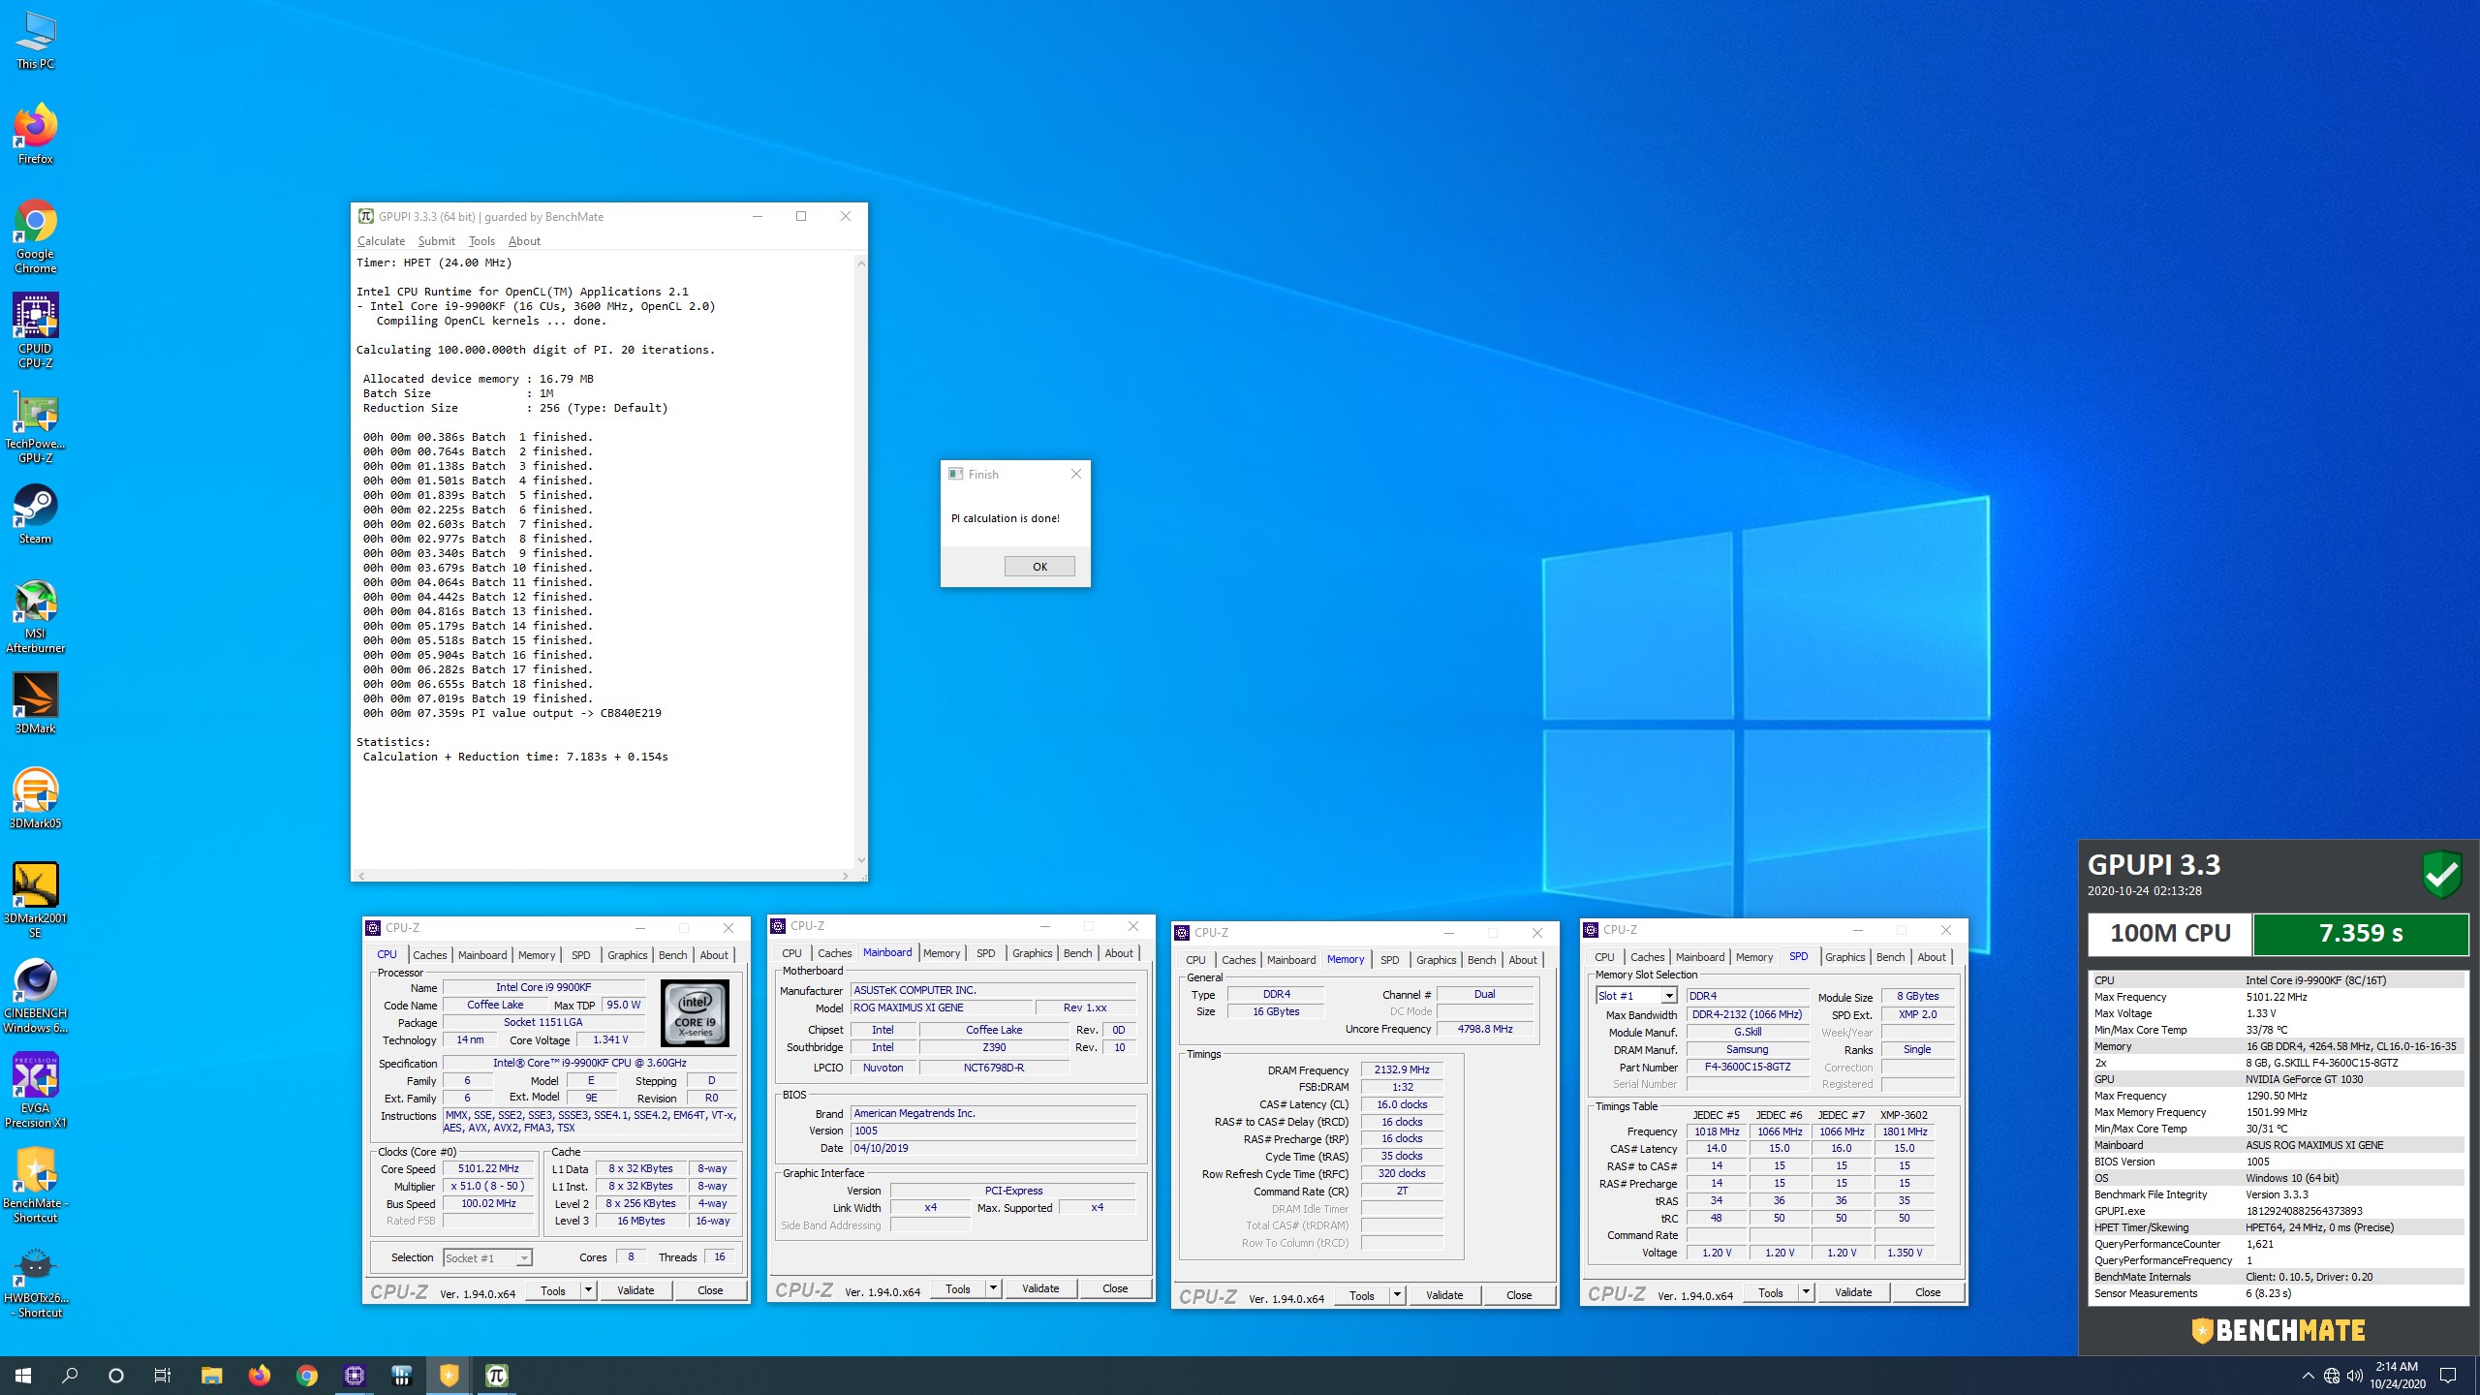This screenshot has height=1395, width=2480.
Task: Show hidden system tray icons
Action: tap(2308, 1376)
